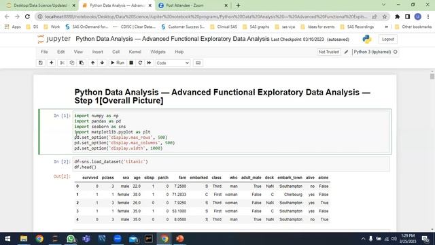435x245 pixels.
Task: Open the SAS graphs bookmark folder
Action: pos(256,27)
